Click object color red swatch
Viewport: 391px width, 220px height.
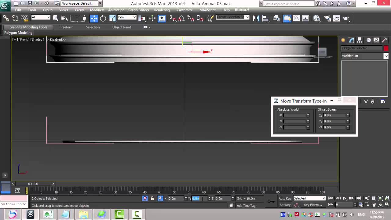point(386,48)
